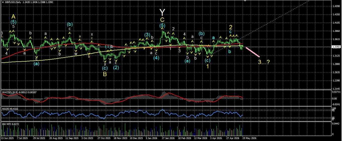This screenshot has width=342, height=141.
Task: Click the 1.4590 price axis level
Action: point(336,6)
